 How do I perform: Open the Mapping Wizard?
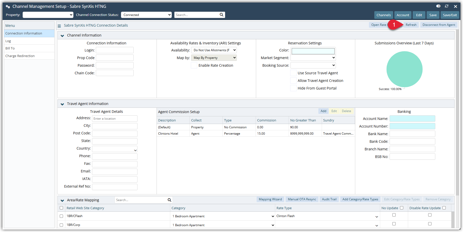(x=270, y=199)
